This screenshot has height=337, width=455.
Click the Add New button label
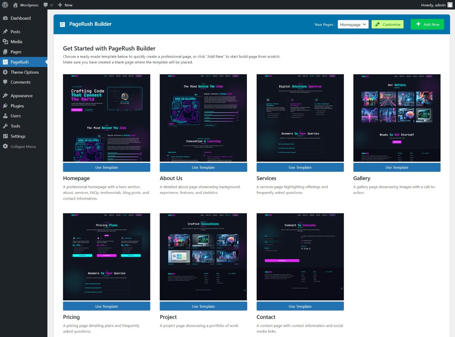pos(431,25)
